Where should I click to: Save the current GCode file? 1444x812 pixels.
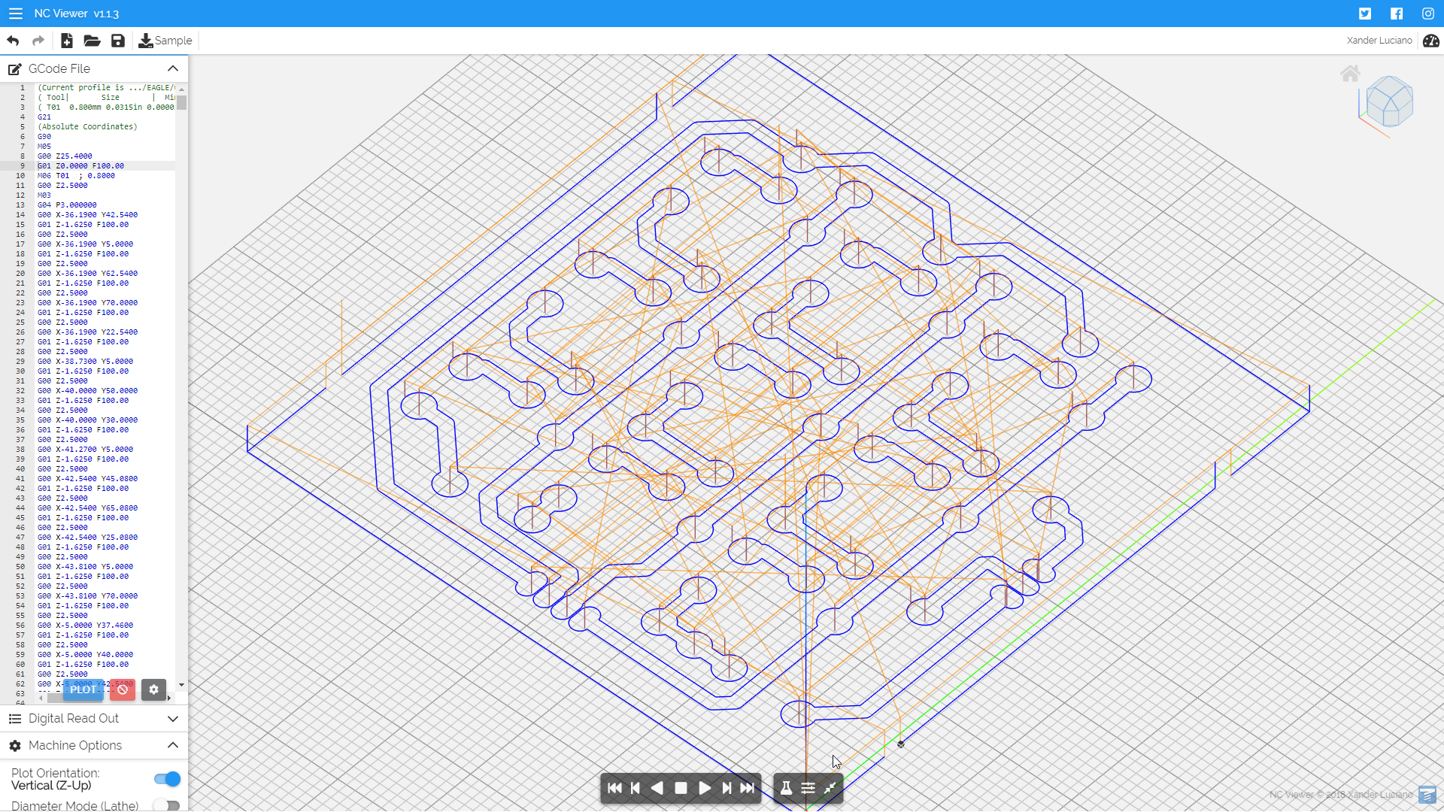point(118,41)
